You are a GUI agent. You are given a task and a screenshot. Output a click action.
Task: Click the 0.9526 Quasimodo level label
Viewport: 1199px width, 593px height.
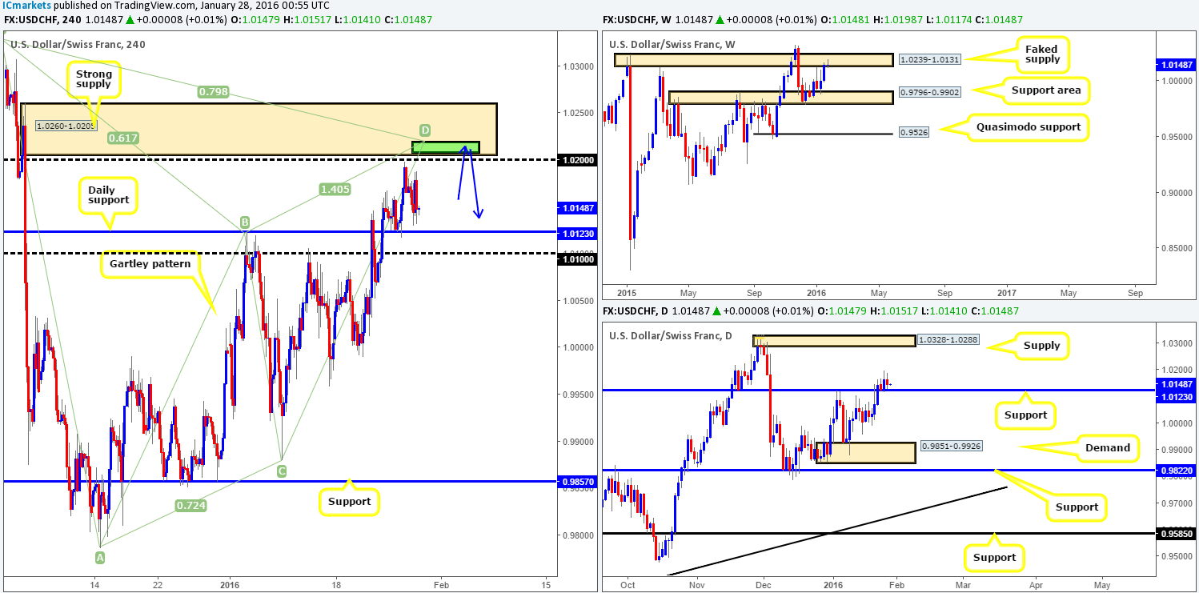(x=916, y=133)
